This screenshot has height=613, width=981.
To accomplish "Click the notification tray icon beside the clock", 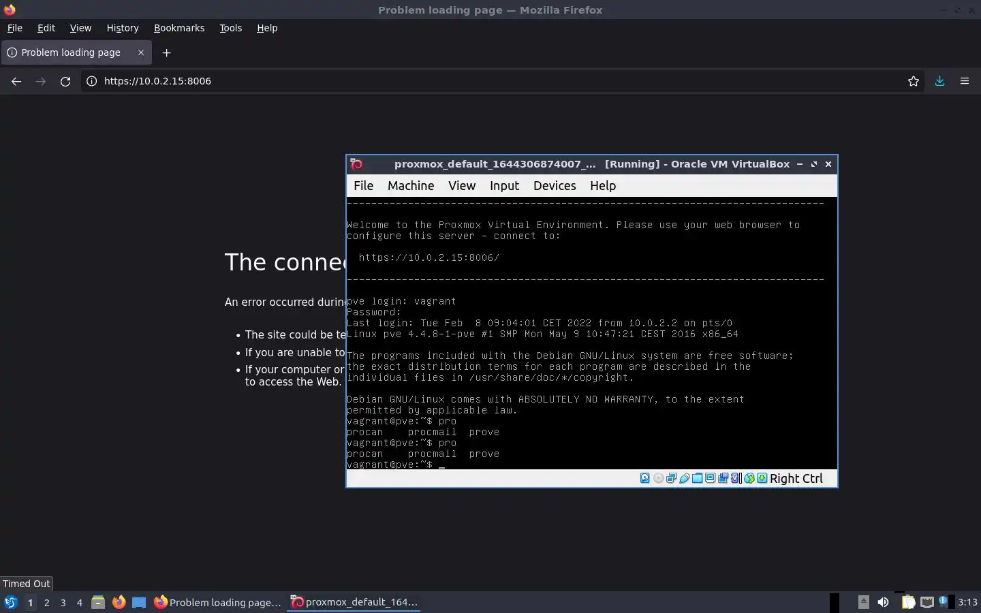I will point(943,601).
